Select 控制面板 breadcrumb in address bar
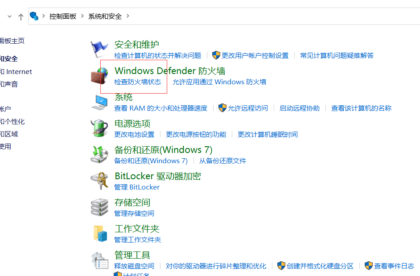The width and height of the screenshot is (420, 276). [x=63, y=16]
